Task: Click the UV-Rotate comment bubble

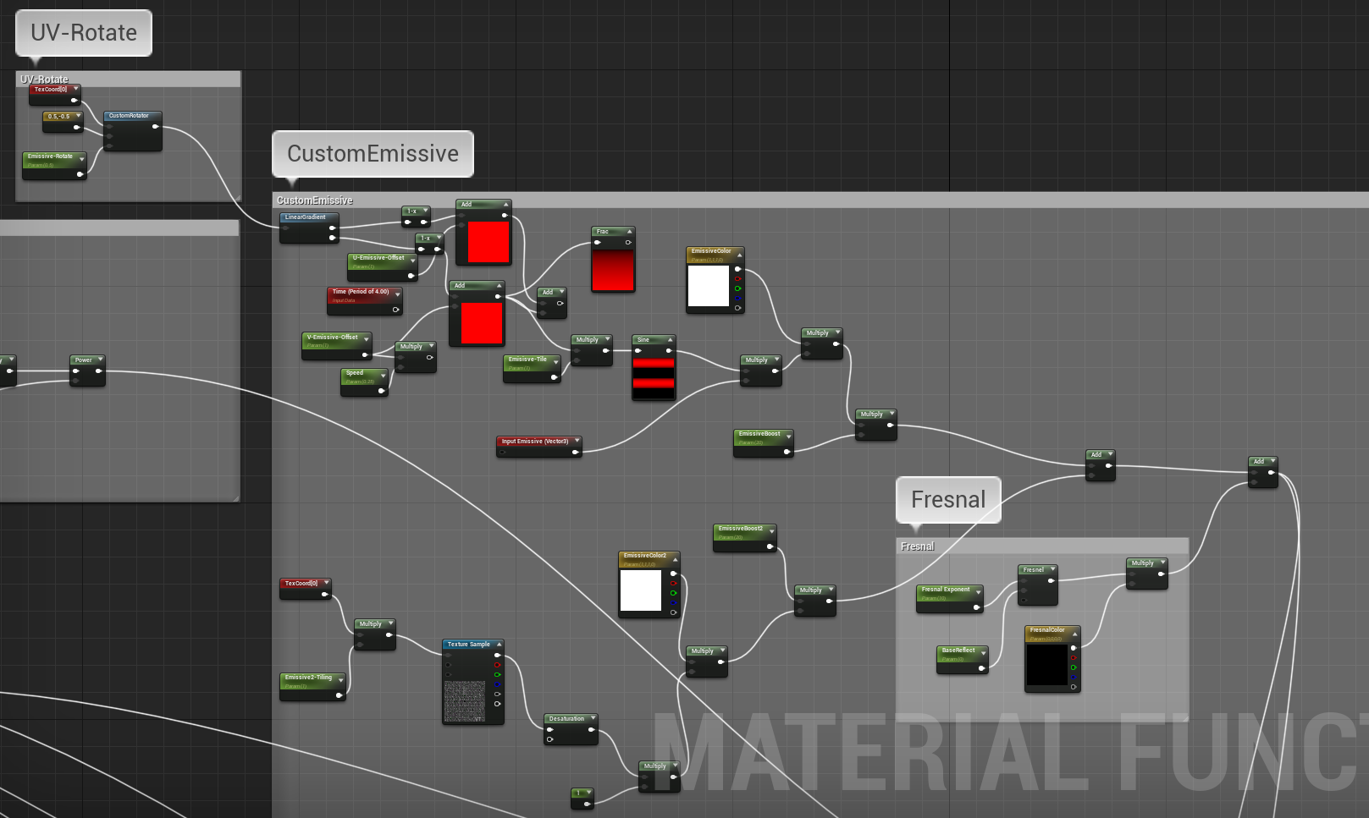Action: click(x=84, y=33)
